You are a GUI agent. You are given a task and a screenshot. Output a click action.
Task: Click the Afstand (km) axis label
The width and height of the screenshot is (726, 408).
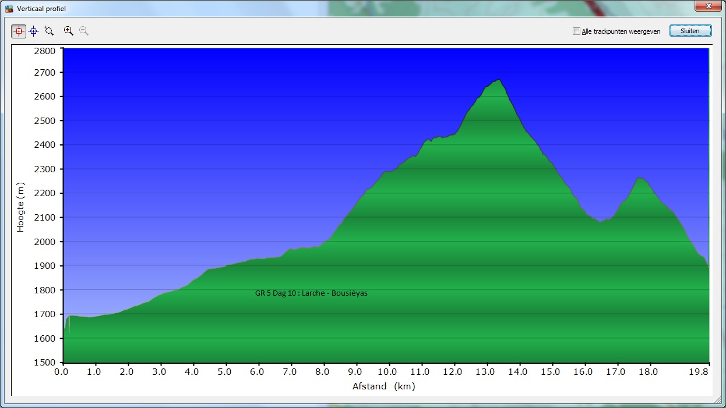pos(384,386)
